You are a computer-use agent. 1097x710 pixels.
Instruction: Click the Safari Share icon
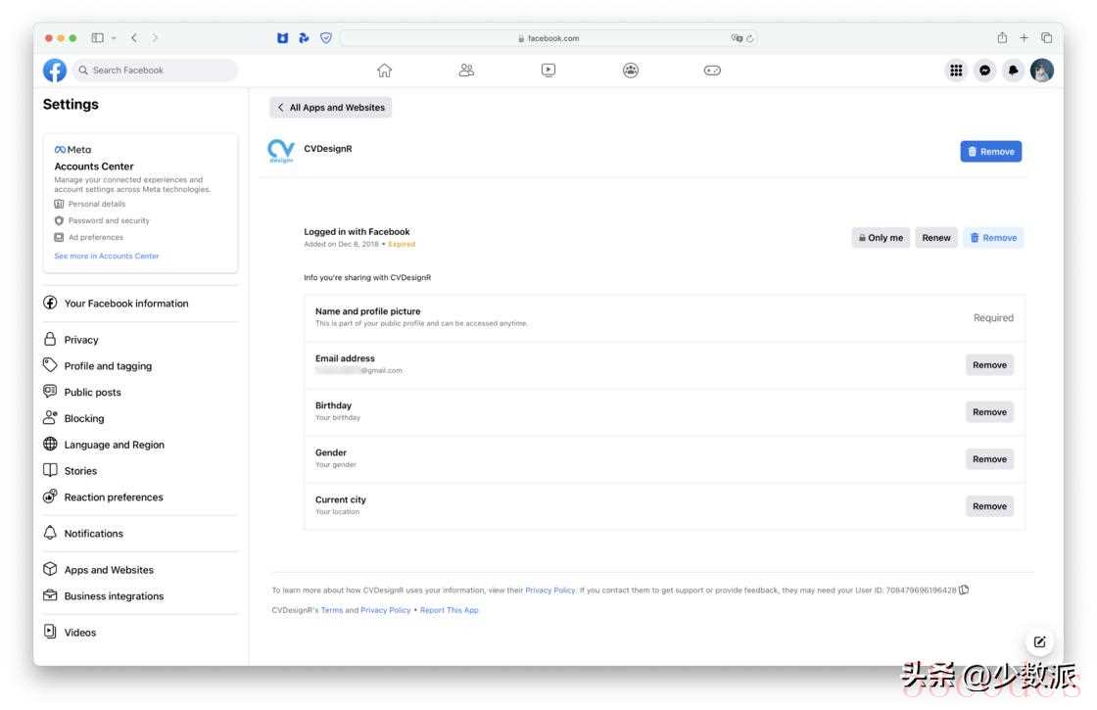point(1002,38)
